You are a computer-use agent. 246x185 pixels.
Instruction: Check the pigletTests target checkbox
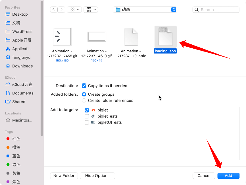[87, 116]
